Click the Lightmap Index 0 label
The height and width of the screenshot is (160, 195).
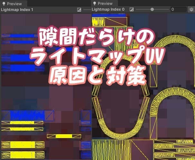[108, 9]
